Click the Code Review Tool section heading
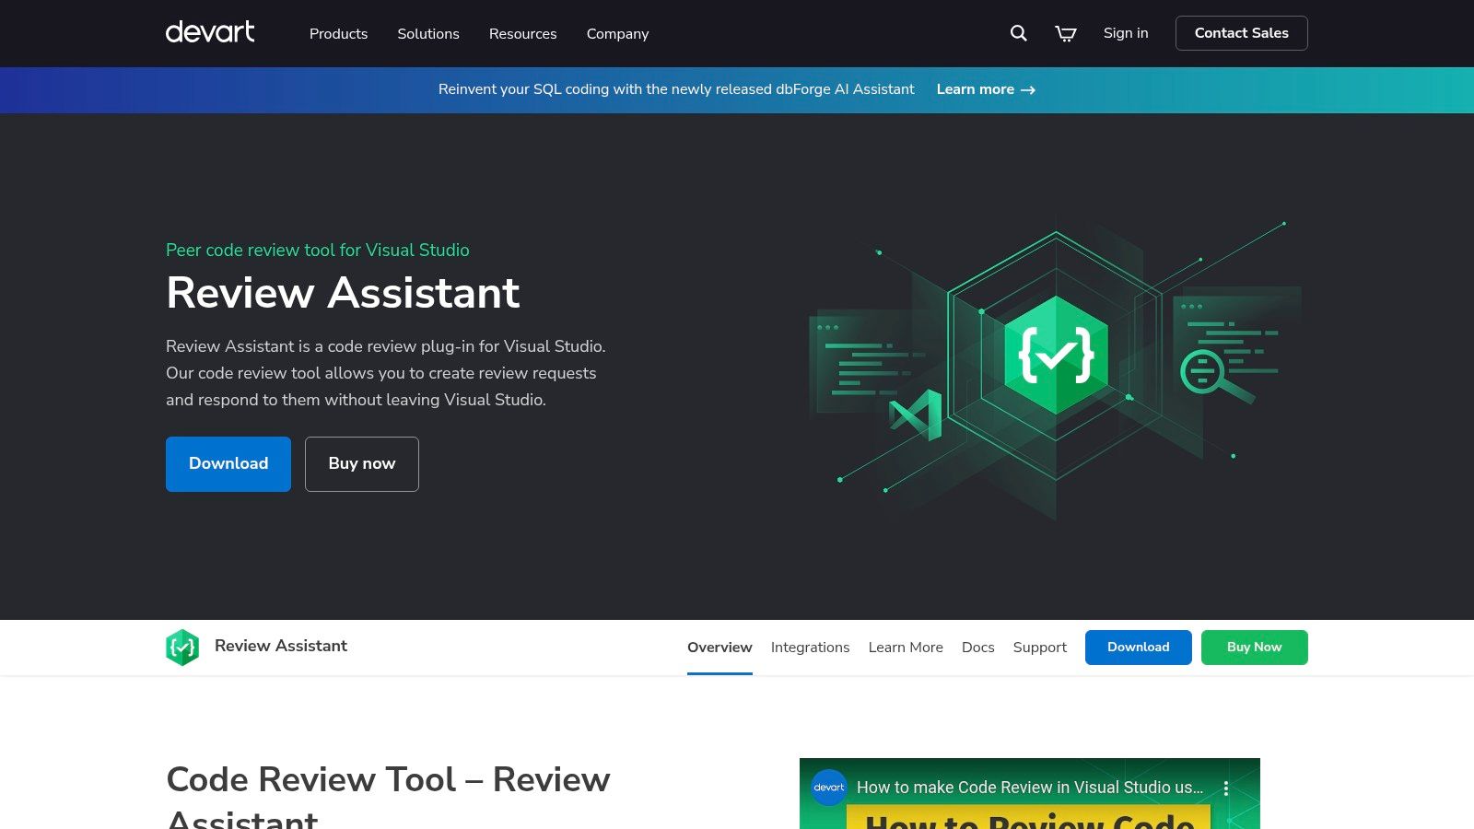This screenshot has width=1474, height=829. coord(388,797)
